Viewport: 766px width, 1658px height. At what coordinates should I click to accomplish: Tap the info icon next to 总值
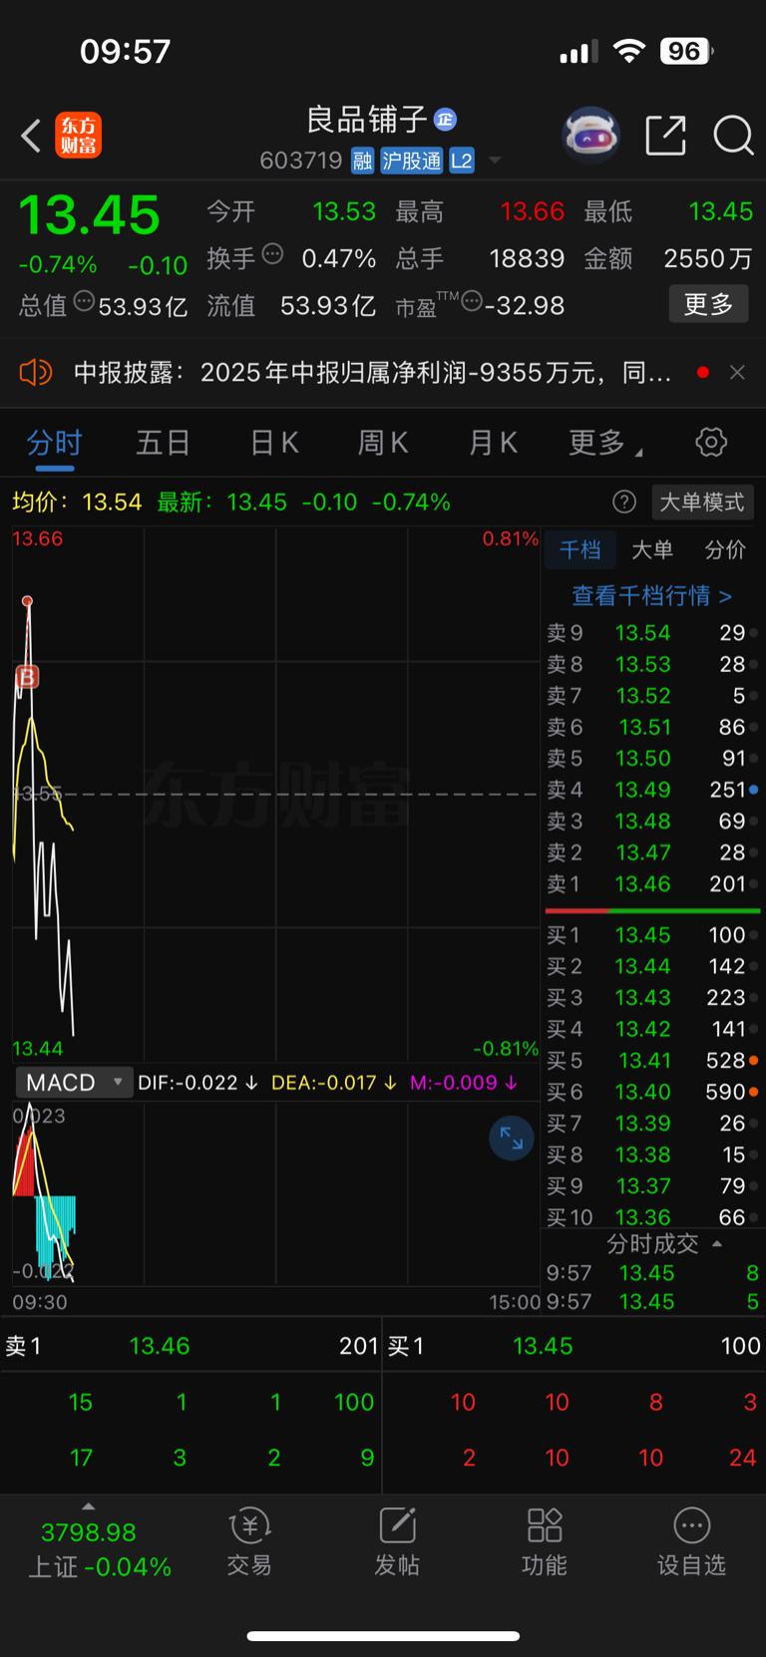click(x=84, y=300)
